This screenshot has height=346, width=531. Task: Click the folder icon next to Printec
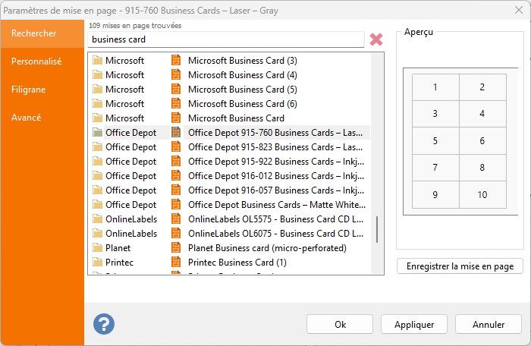click(x=98, y=263)
